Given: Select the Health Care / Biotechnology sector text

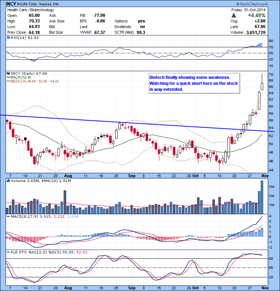Looking at the screenshot, I should (30, 10).
